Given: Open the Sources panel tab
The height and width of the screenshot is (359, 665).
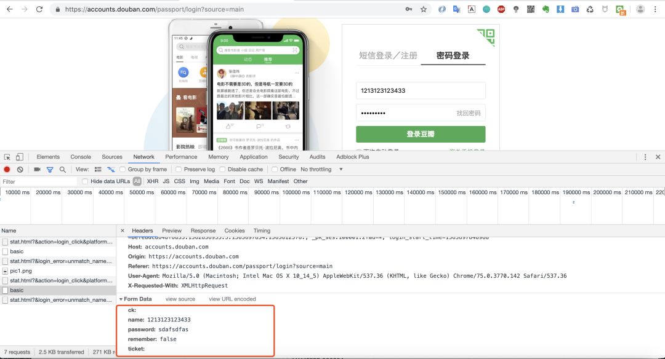Looking at the screenshot, I should point(112,157).
